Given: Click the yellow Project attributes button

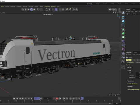Looking at the screenshot, I should click(x=129, y=60).
